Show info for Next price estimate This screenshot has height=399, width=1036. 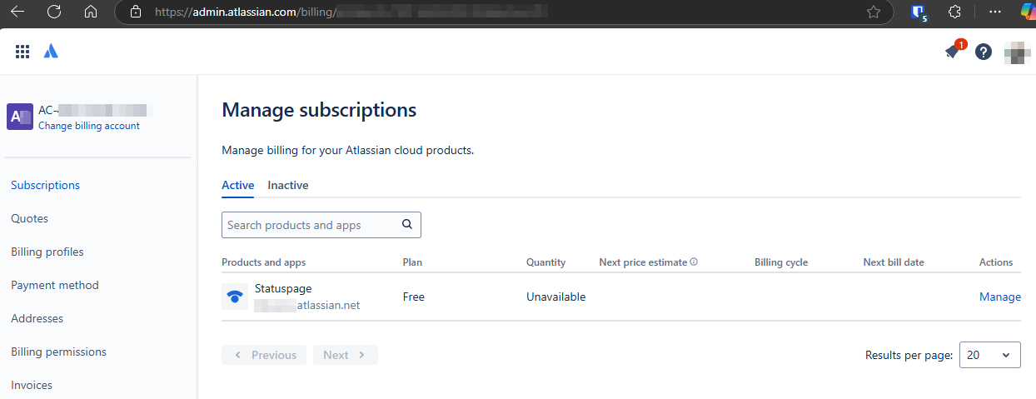[694, 262]
